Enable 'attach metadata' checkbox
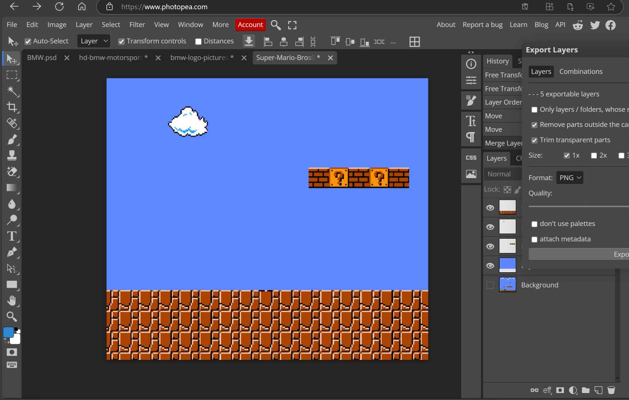Image resolution: width=629 pixels, height=400 pixels. coord(534,240)
